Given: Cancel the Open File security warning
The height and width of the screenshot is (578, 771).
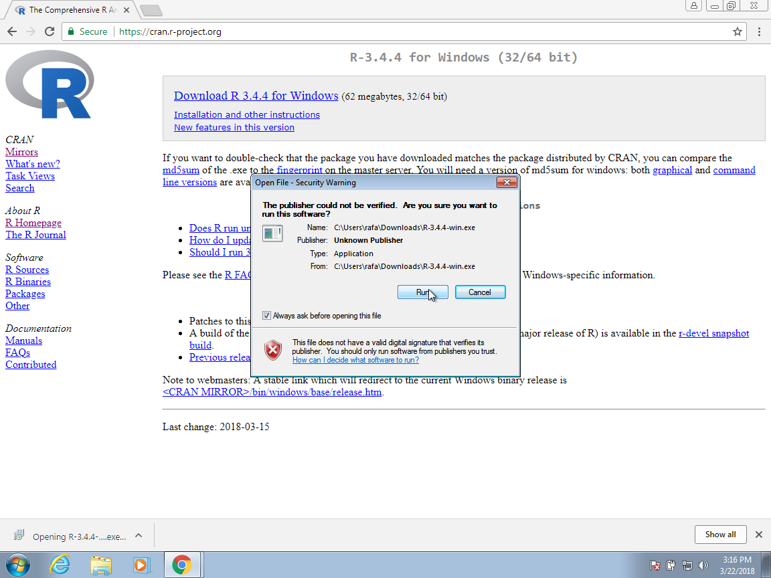Looking at the screenshot, I should 480,292.
